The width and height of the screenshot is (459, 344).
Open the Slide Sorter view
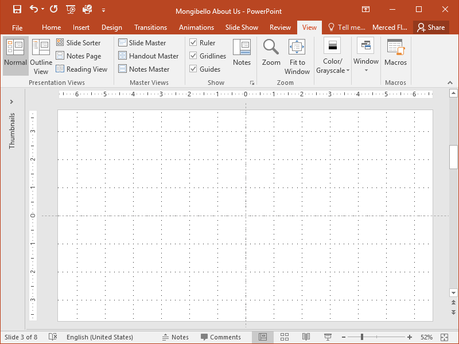pos(79,42)
